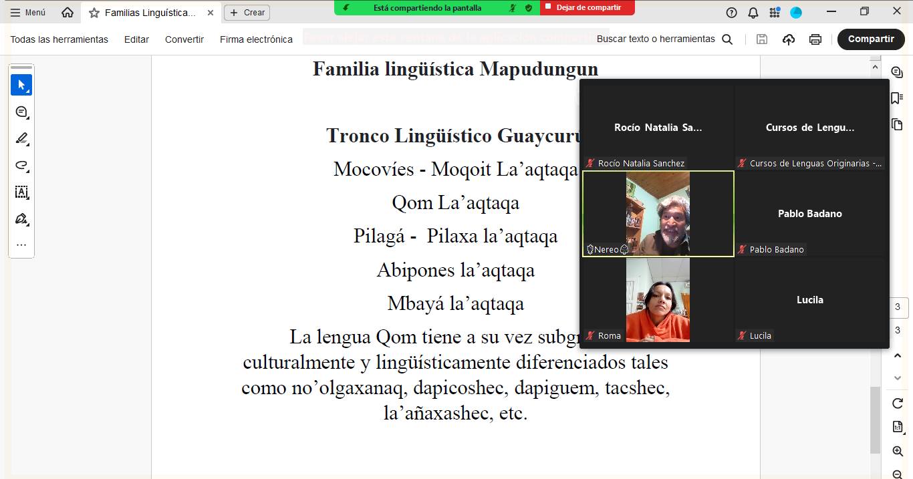Select the arrow selection tool

click(x=21, y=85)
